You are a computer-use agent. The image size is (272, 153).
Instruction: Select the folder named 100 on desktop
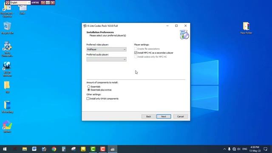7,87
